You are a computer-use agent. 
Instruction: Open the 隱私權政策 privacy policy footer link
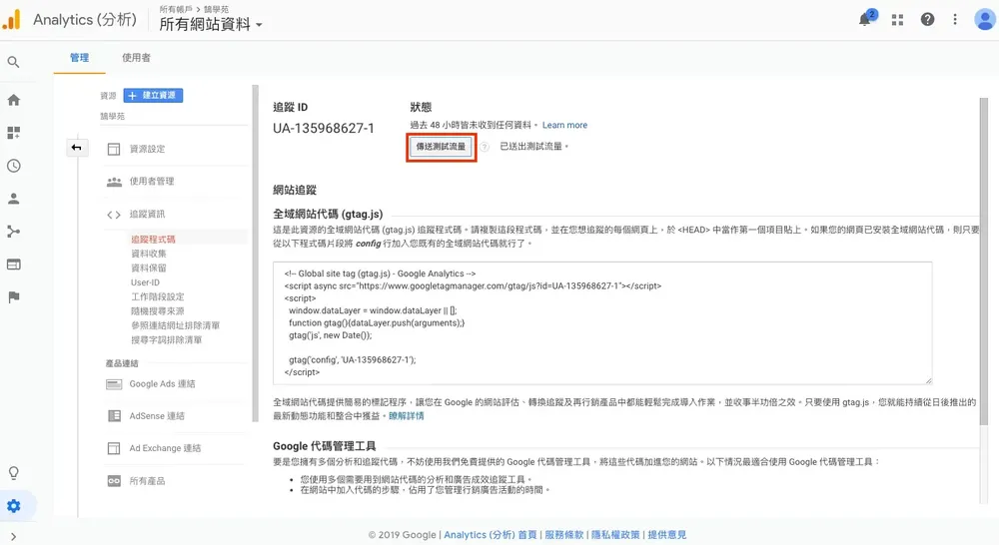pos(614,535)
